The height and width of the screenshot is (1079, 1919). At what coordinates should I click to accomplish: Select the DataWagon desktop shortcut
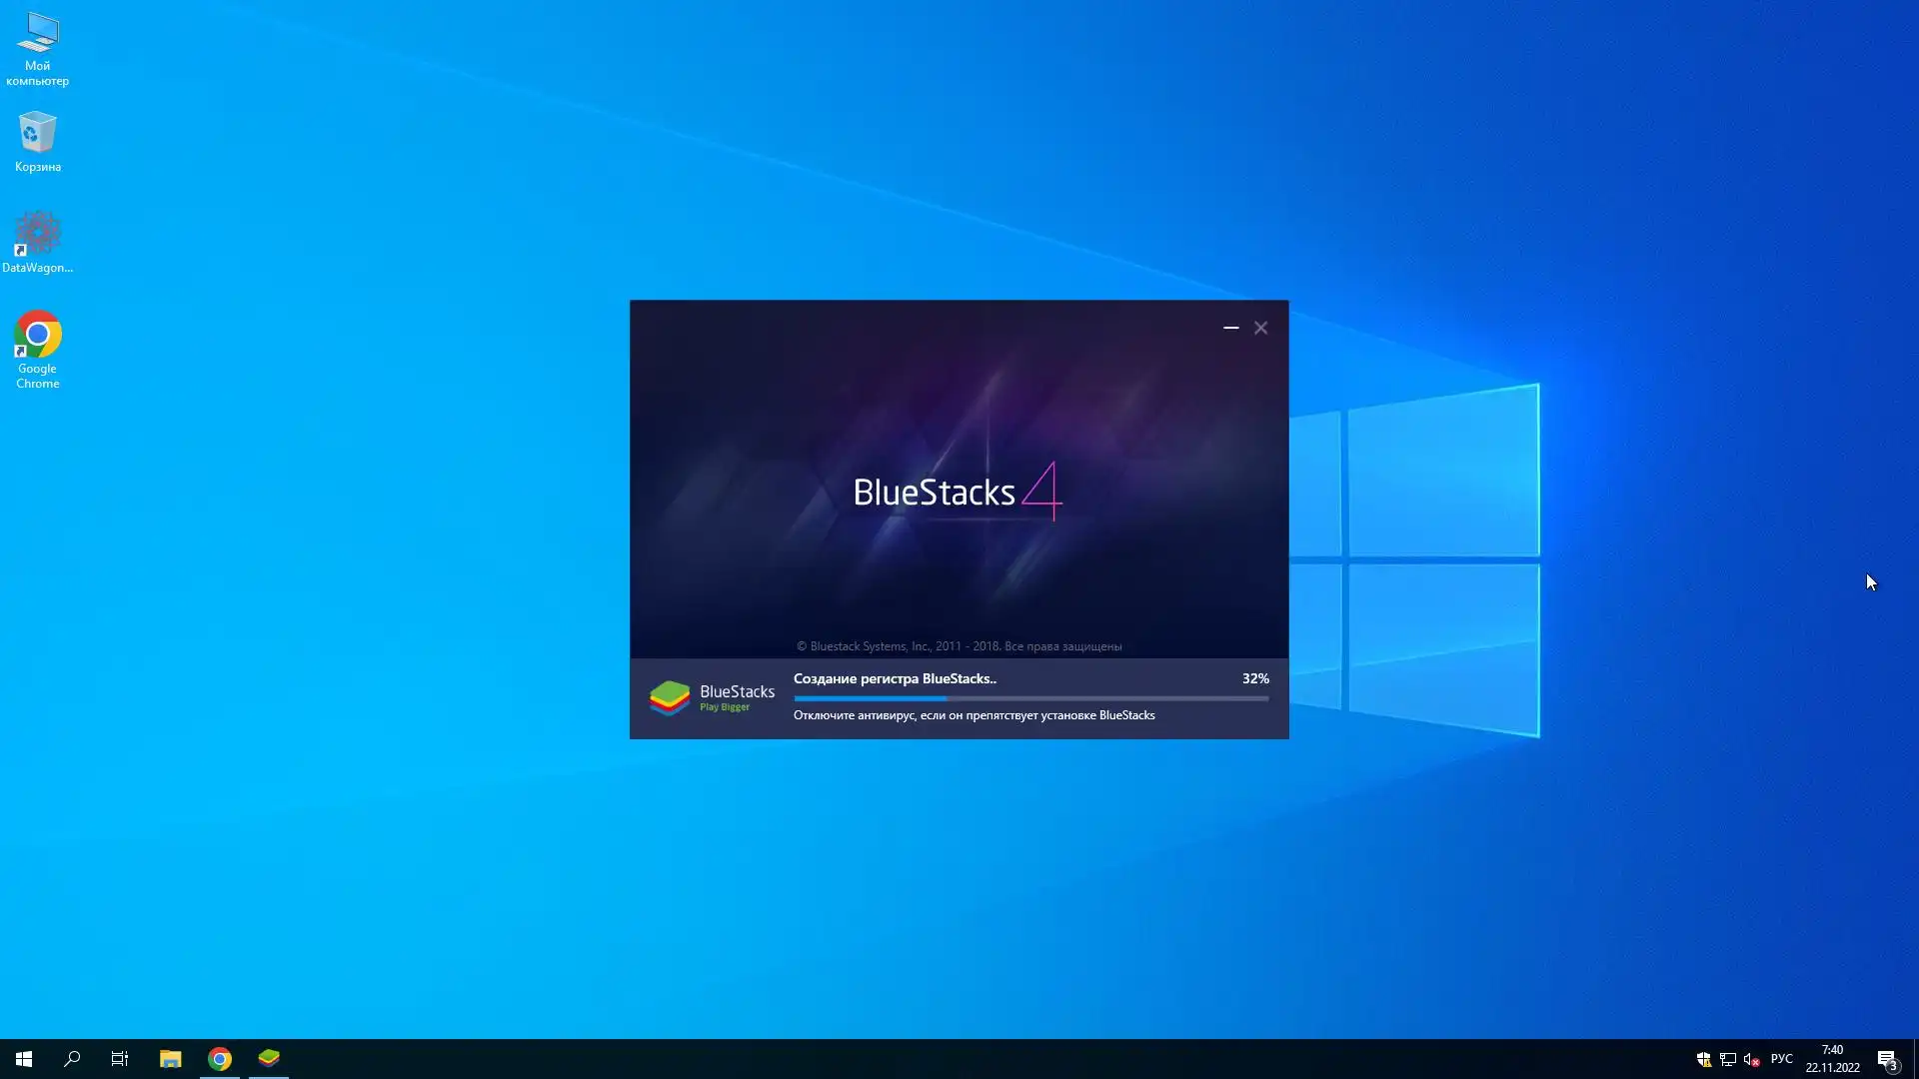(38, 240)
